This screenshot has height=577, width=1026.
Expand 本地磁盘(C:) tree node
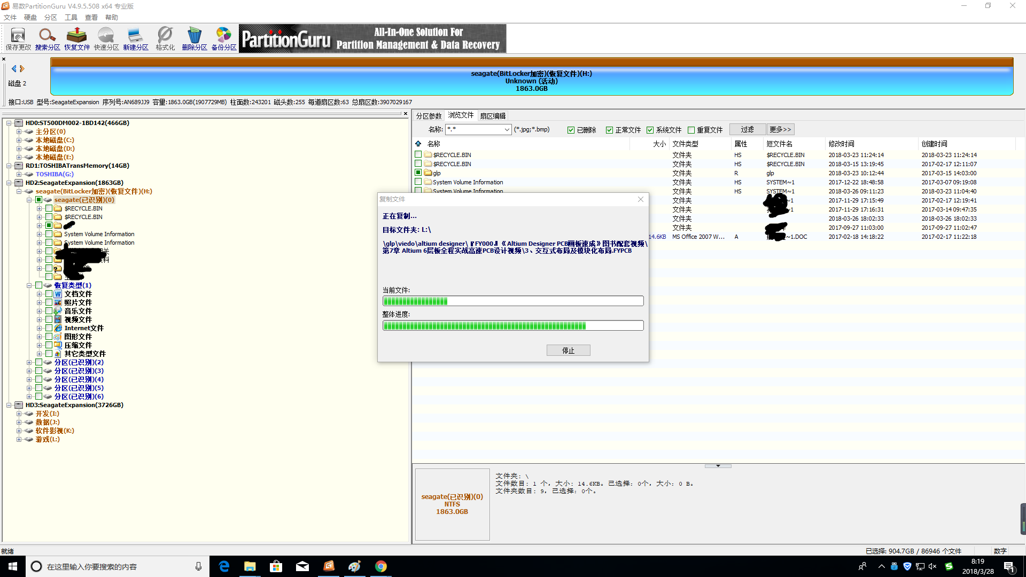(x=19, y=140)
